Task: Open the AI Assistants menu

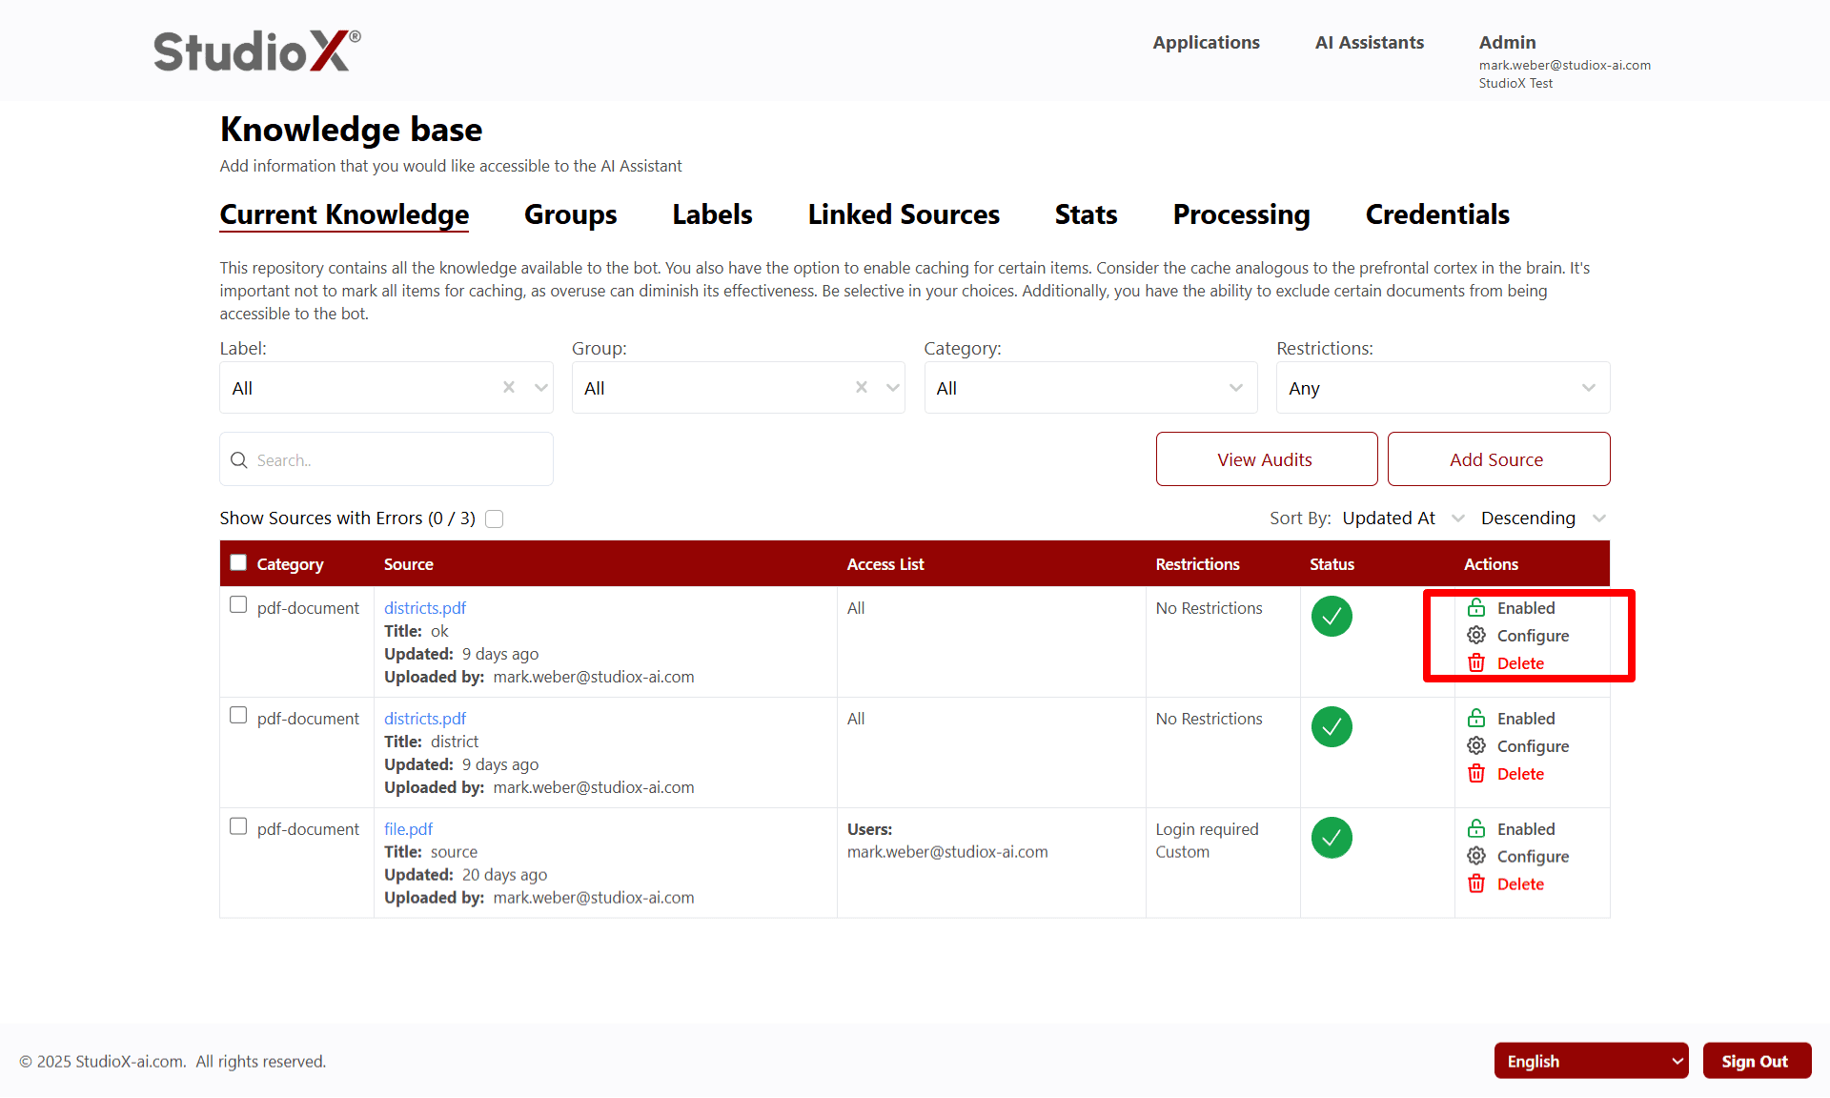Action: [1369, 42]
